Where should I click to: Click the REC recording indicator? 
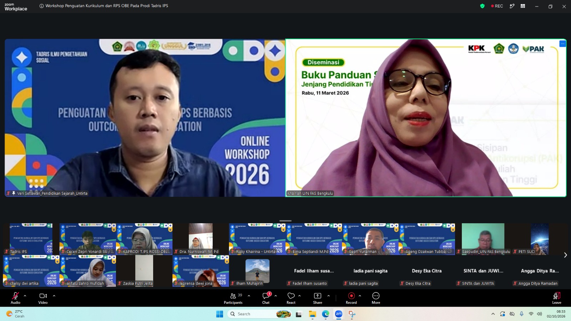coord(497,6)
